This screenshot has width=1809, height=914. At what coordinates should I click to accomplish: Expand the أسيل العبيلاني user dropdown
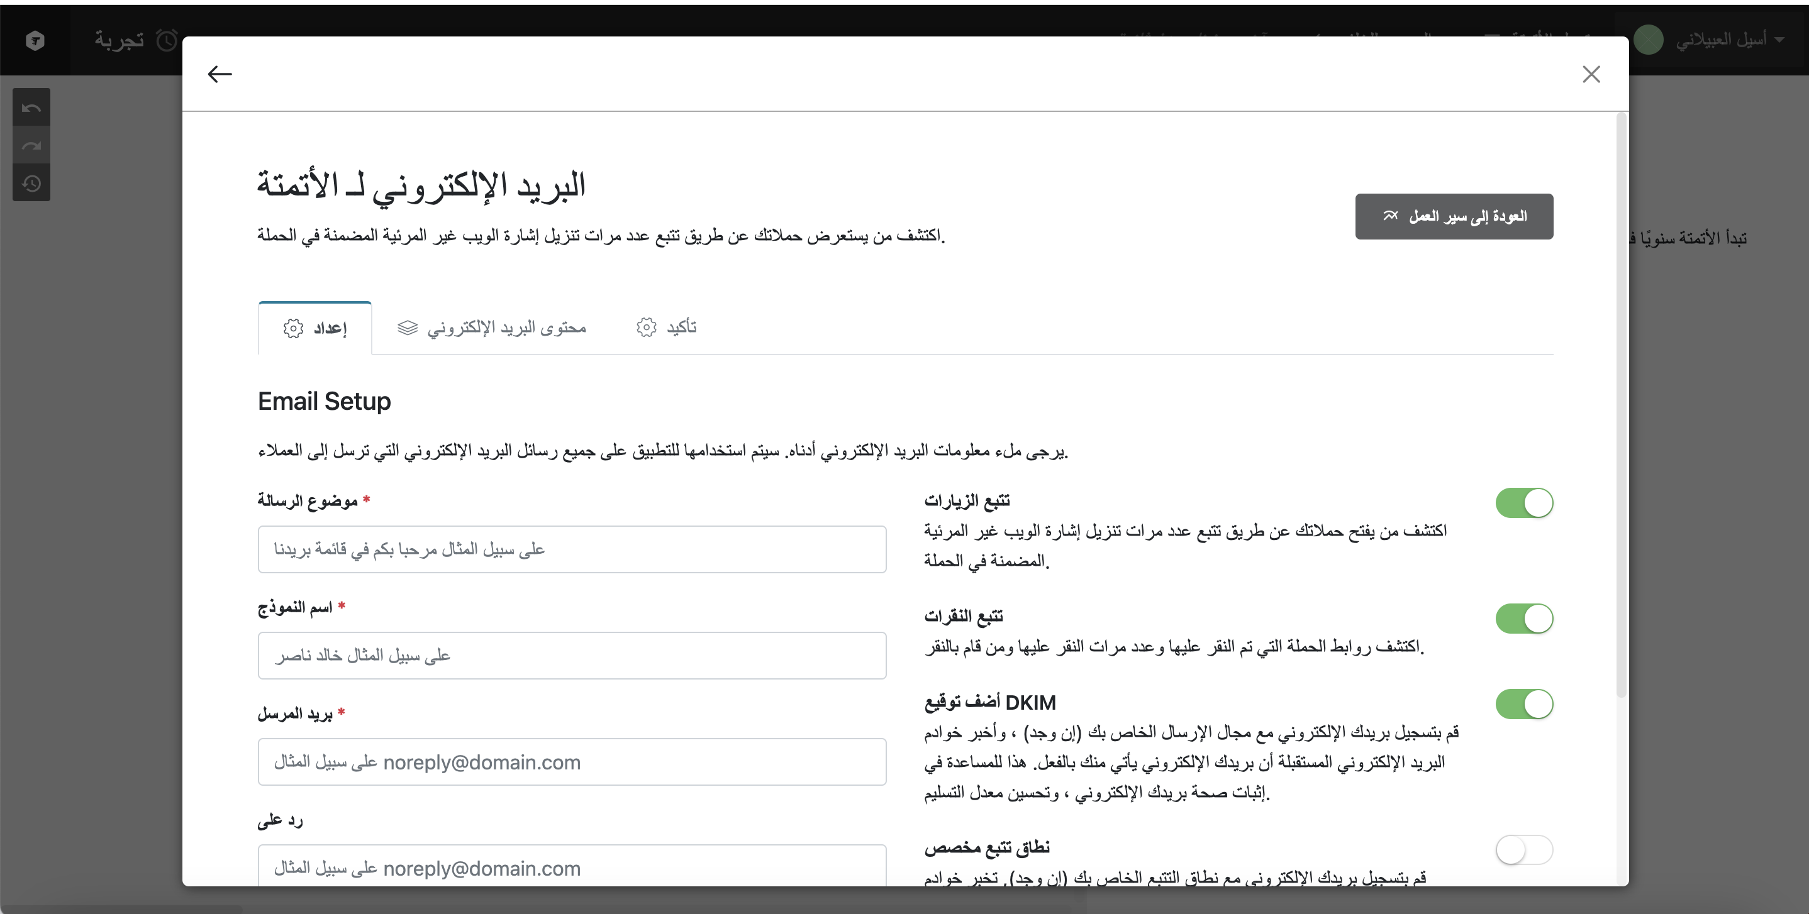click(1779, 40)
